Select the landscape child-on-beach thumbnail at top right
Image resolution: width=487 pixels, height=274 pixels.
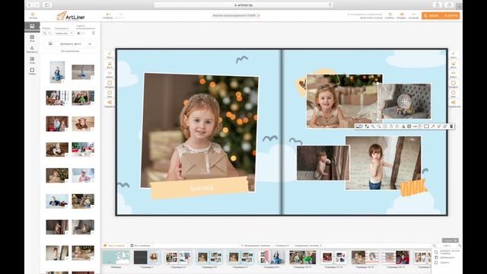point(83,72)
